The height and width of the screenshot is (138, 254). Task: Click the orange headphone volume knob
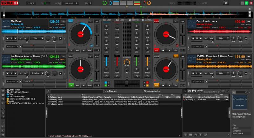pos(127,62)
